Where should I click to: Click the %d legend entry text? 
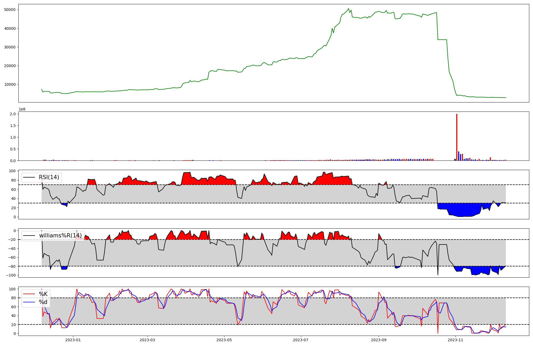coord(43,302)
